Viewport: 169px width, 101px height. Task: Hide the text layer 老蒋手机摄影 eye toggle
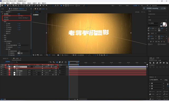(x=1, y=71)
